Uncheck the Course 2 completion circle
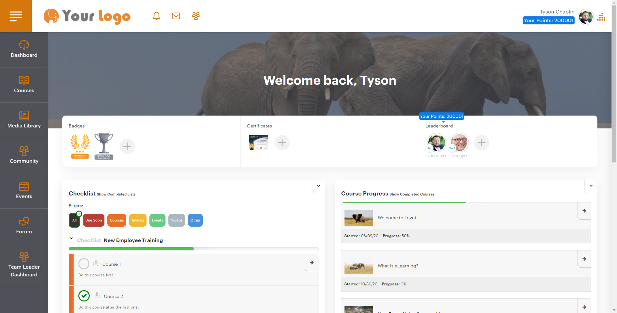 [x=84, y=296]
